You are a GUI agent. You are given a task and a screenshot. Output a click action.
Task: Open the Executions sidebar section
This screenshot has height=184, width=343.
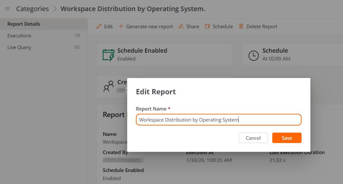point(19,36)
